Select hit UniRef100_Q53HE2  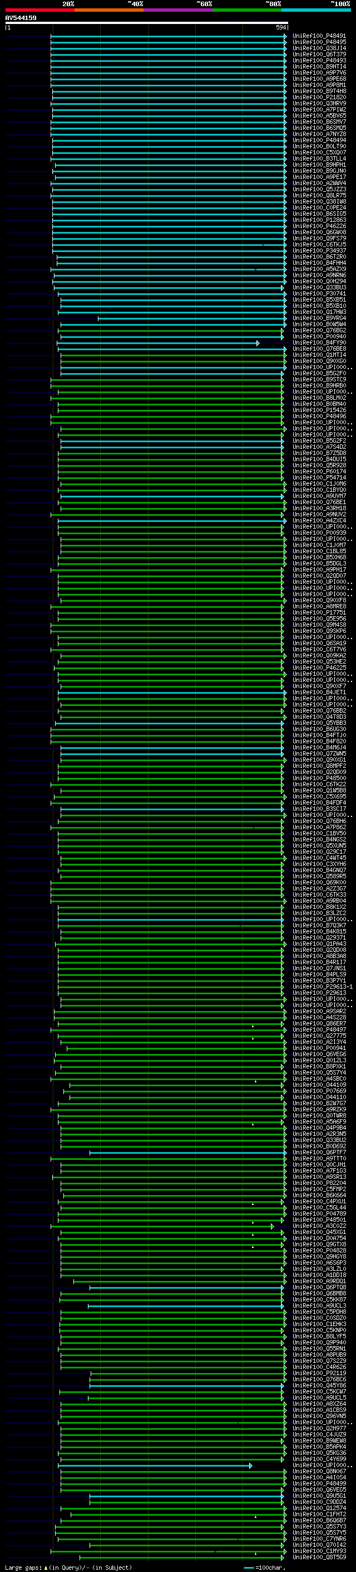[x=319, y=661]
